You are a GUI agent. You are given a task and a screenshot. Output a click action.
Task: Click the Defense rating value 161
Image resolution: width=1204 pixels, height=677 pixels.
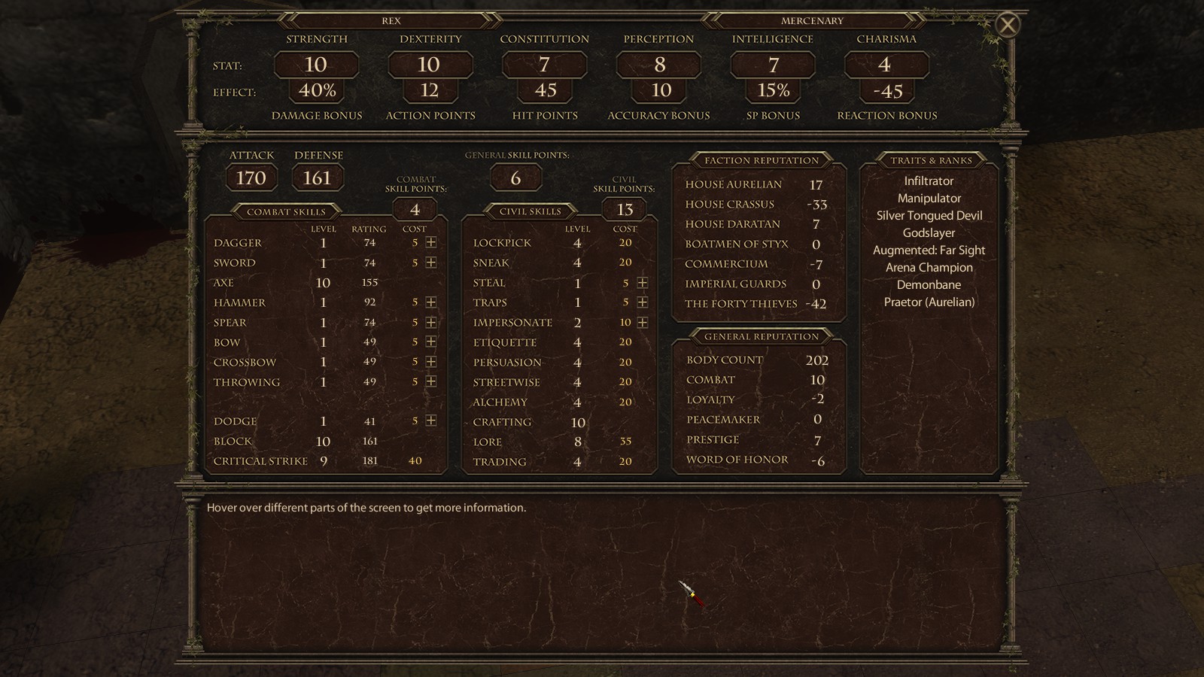[x=318, y=178]
